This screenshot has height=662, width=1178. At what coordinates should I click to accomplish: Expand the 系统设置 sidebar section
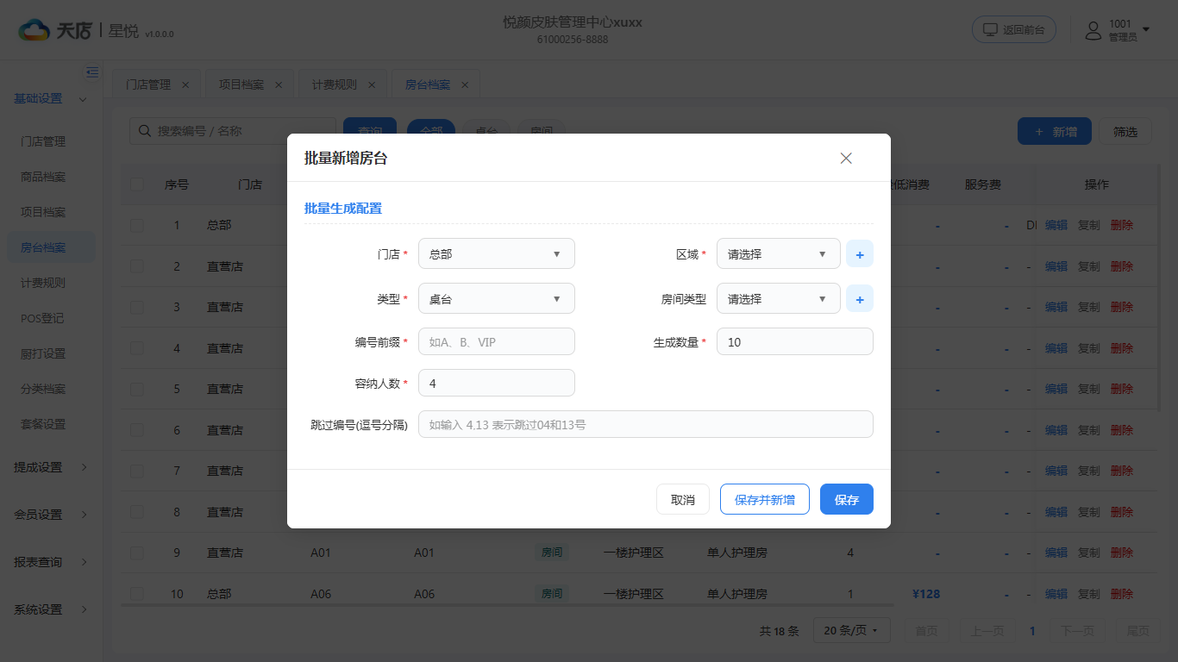tap(51, 609)
